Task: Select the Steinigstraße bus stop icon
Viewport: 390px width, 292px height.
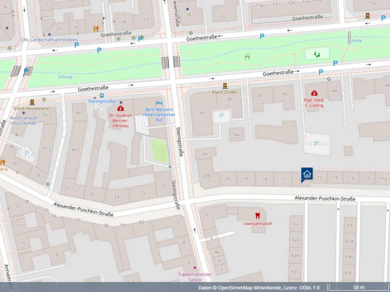Action: (x=102, y=95)
